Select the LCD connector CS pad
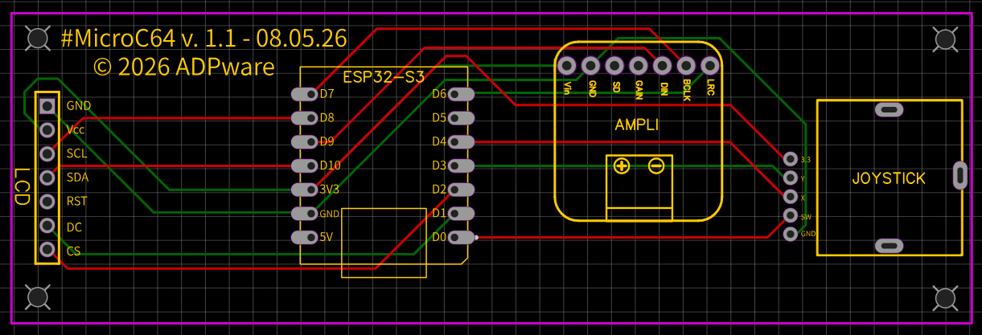 click(47, 250)
